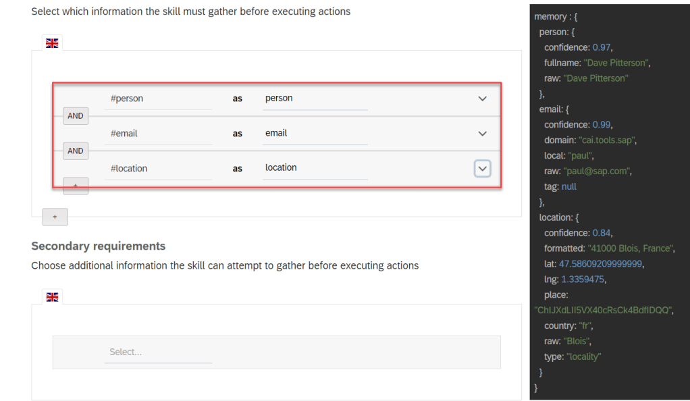This screenshot has width=690, height=401.
Task: Click the UK flag tab under Secondary requirements
Action: coord(52,297)
